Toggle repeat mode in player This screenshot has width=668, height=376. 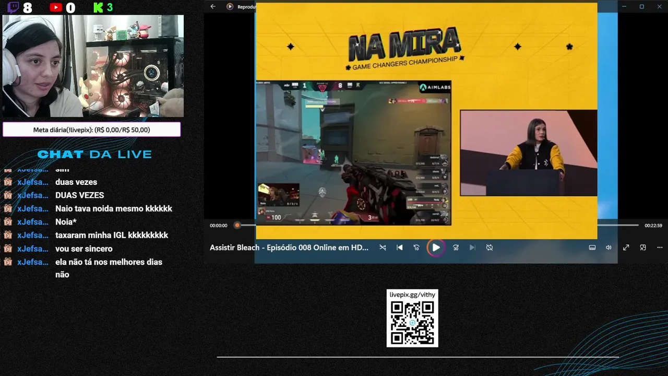point(490,248)
